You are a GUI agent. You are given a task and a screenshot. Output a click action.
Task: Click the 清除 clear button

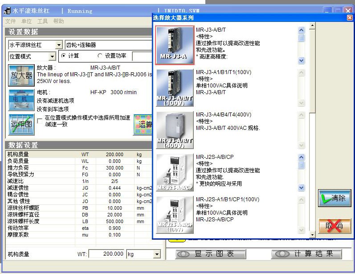tap(335, 198)
